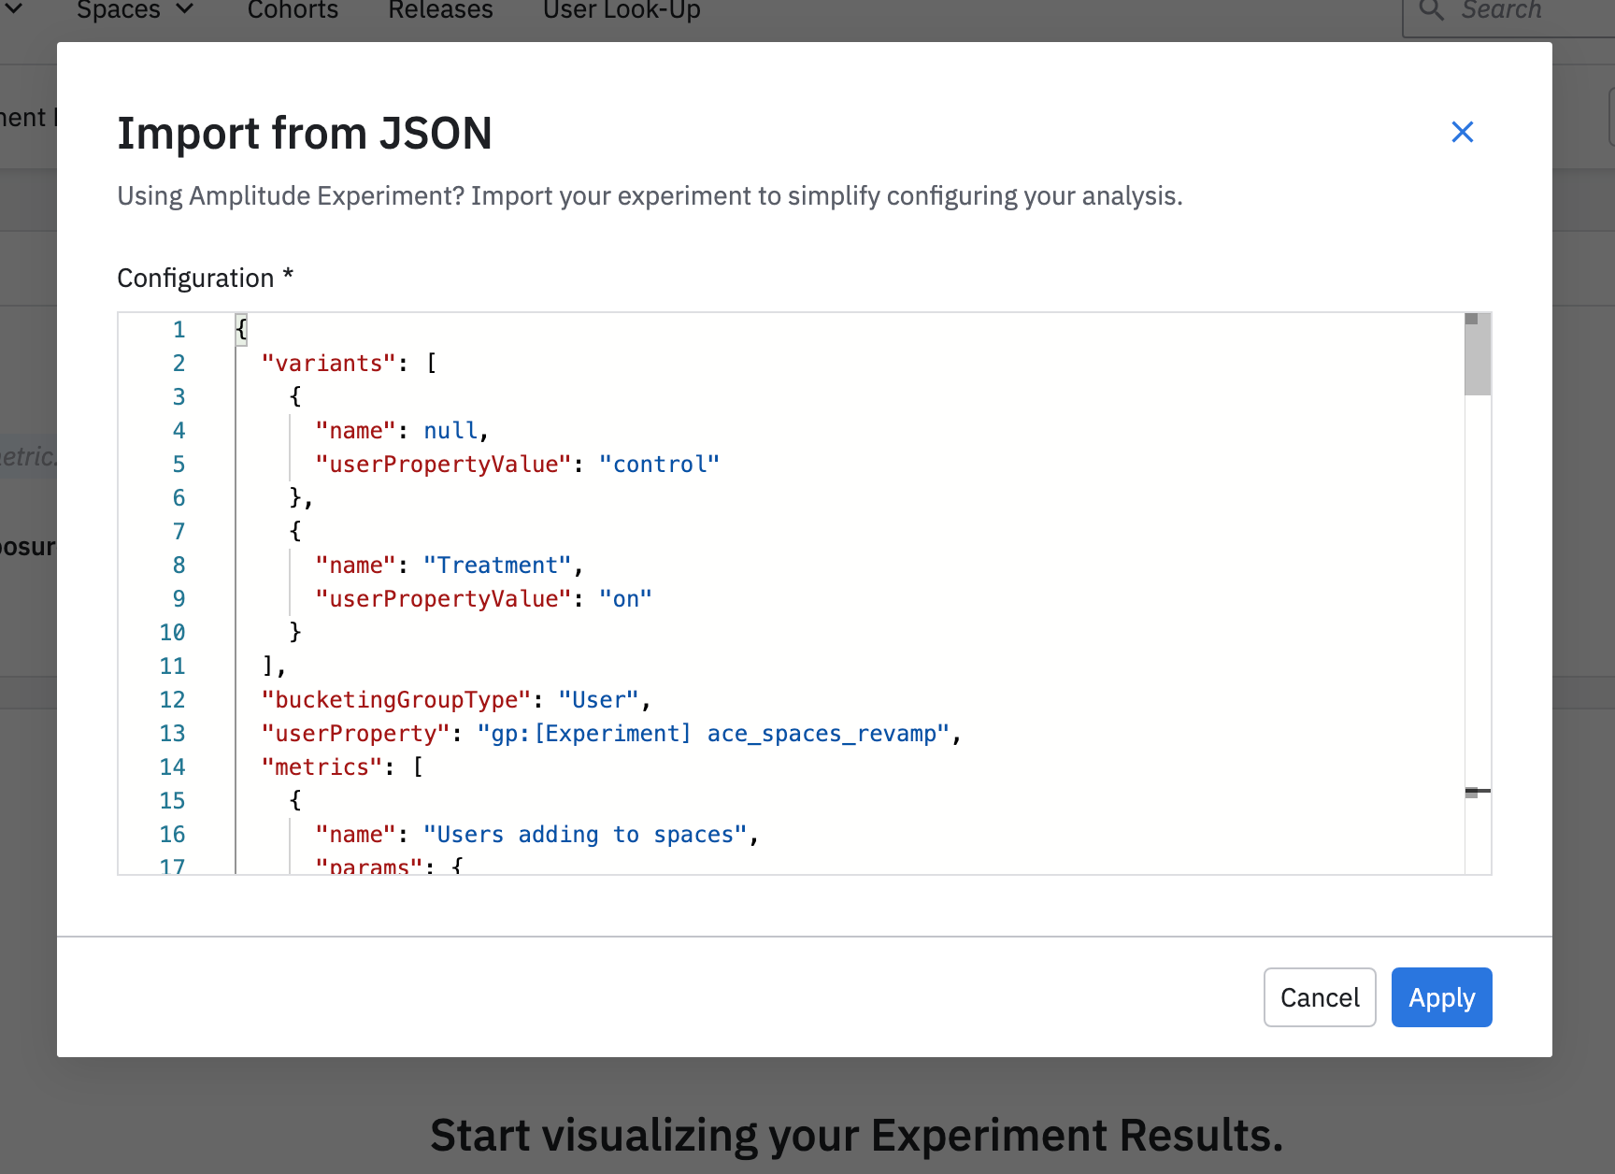Open Releases in the top navigation
This screenshot has height=1174, width=1615.
pyautogui.click(x=440, y=10)
